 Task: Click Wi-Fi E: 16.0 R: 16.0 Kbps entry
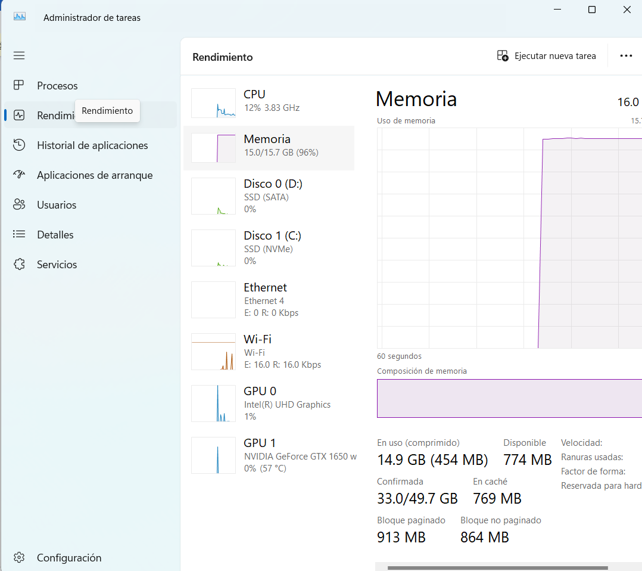[269, 352]
